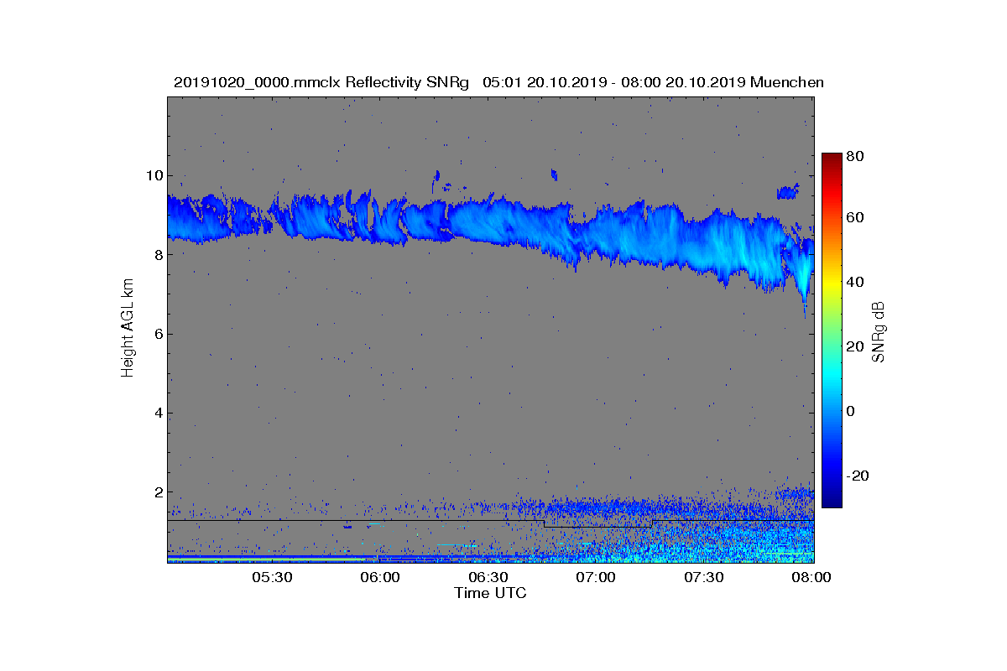This screenshot has width=1007, height=671.
Task: Click the small isolated cloud patch near 10 km at 06:48
Action: tap(554, 174)
